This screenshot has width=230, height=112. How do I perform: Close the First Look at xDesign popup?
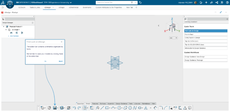[62, 42]
